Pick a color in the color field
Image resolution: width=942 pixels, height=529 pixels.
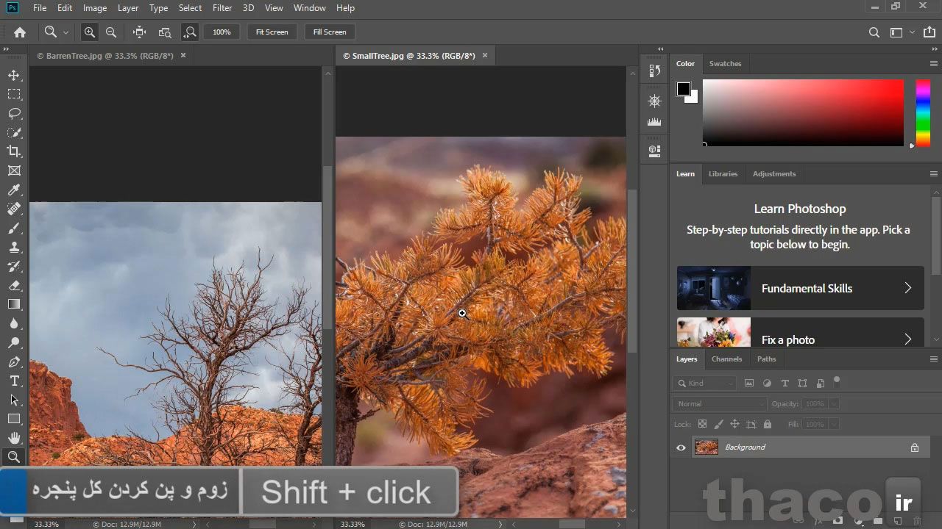coord(803,112)
